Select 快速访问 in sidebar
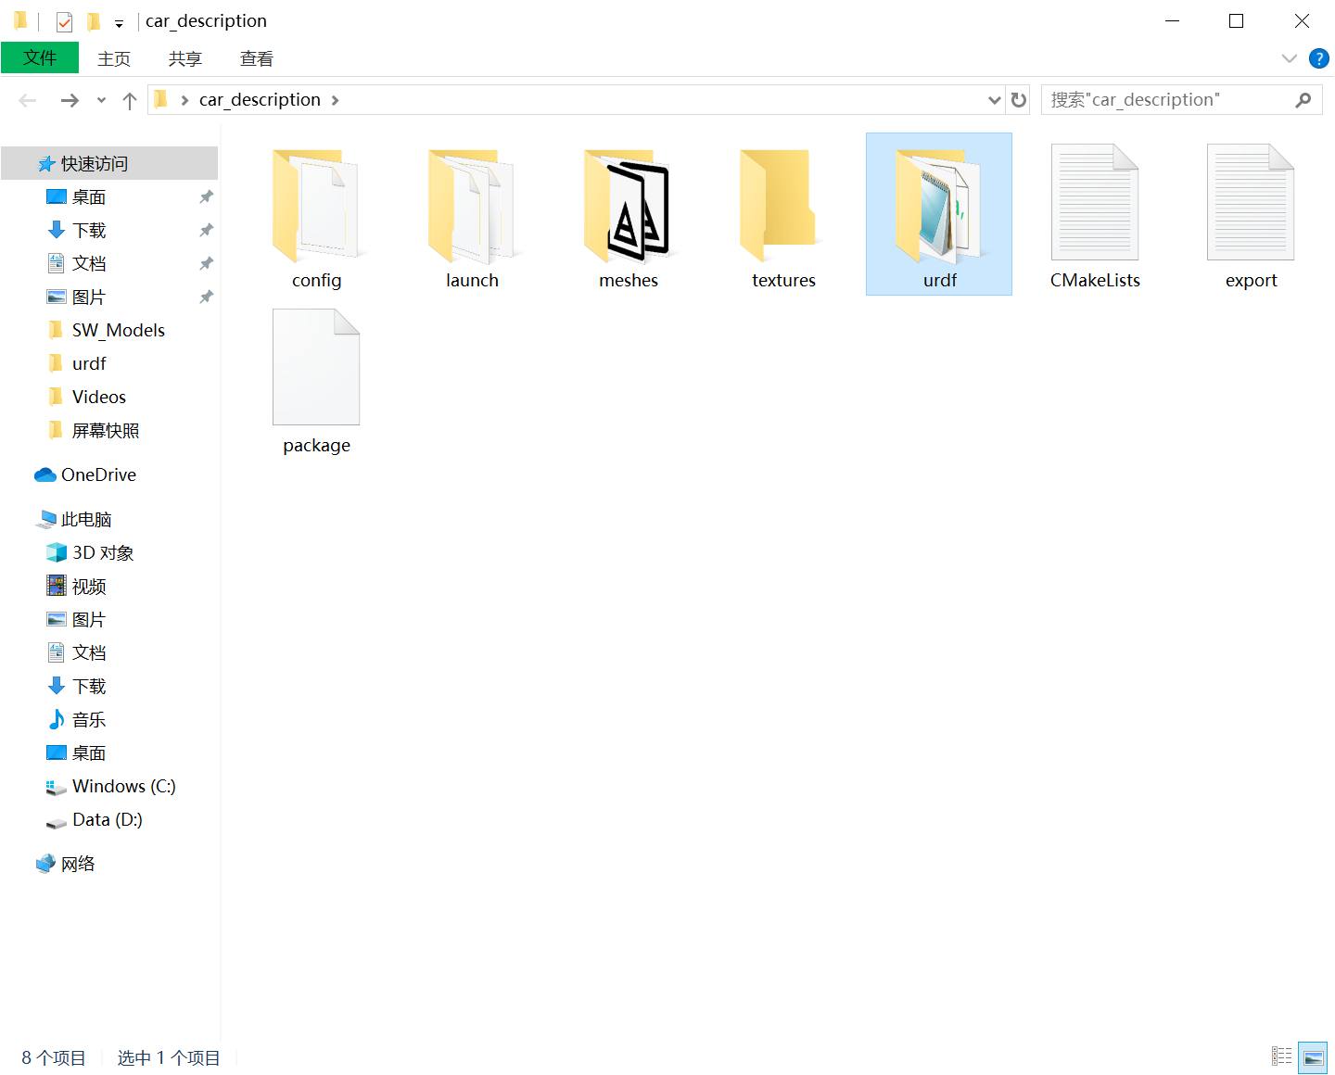Viewport: 1335px width, 1075px height. 109,163
